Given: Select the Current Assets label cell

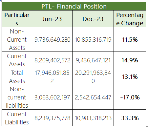Looking at the screenshot, I should 17,60.
